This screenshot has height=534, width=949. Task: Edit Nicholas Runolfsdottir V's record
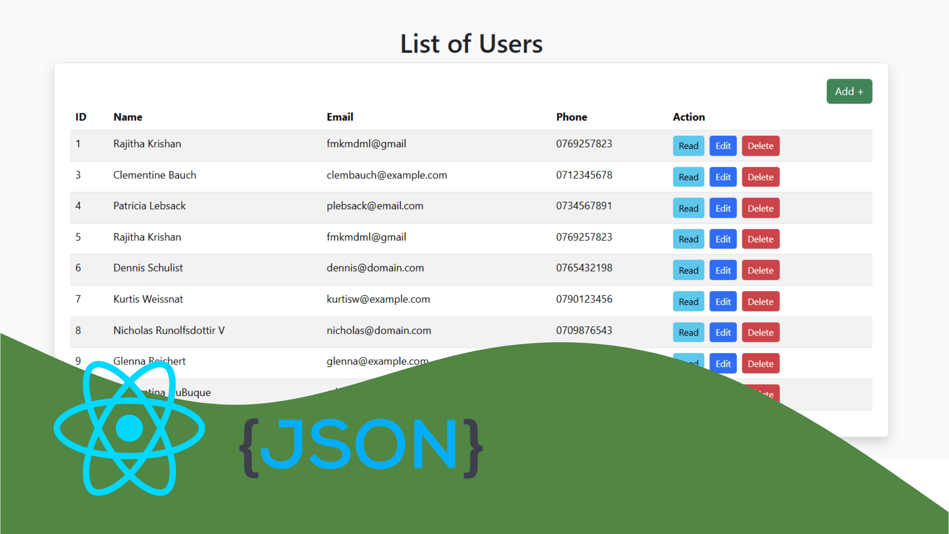tap(723, 332)
